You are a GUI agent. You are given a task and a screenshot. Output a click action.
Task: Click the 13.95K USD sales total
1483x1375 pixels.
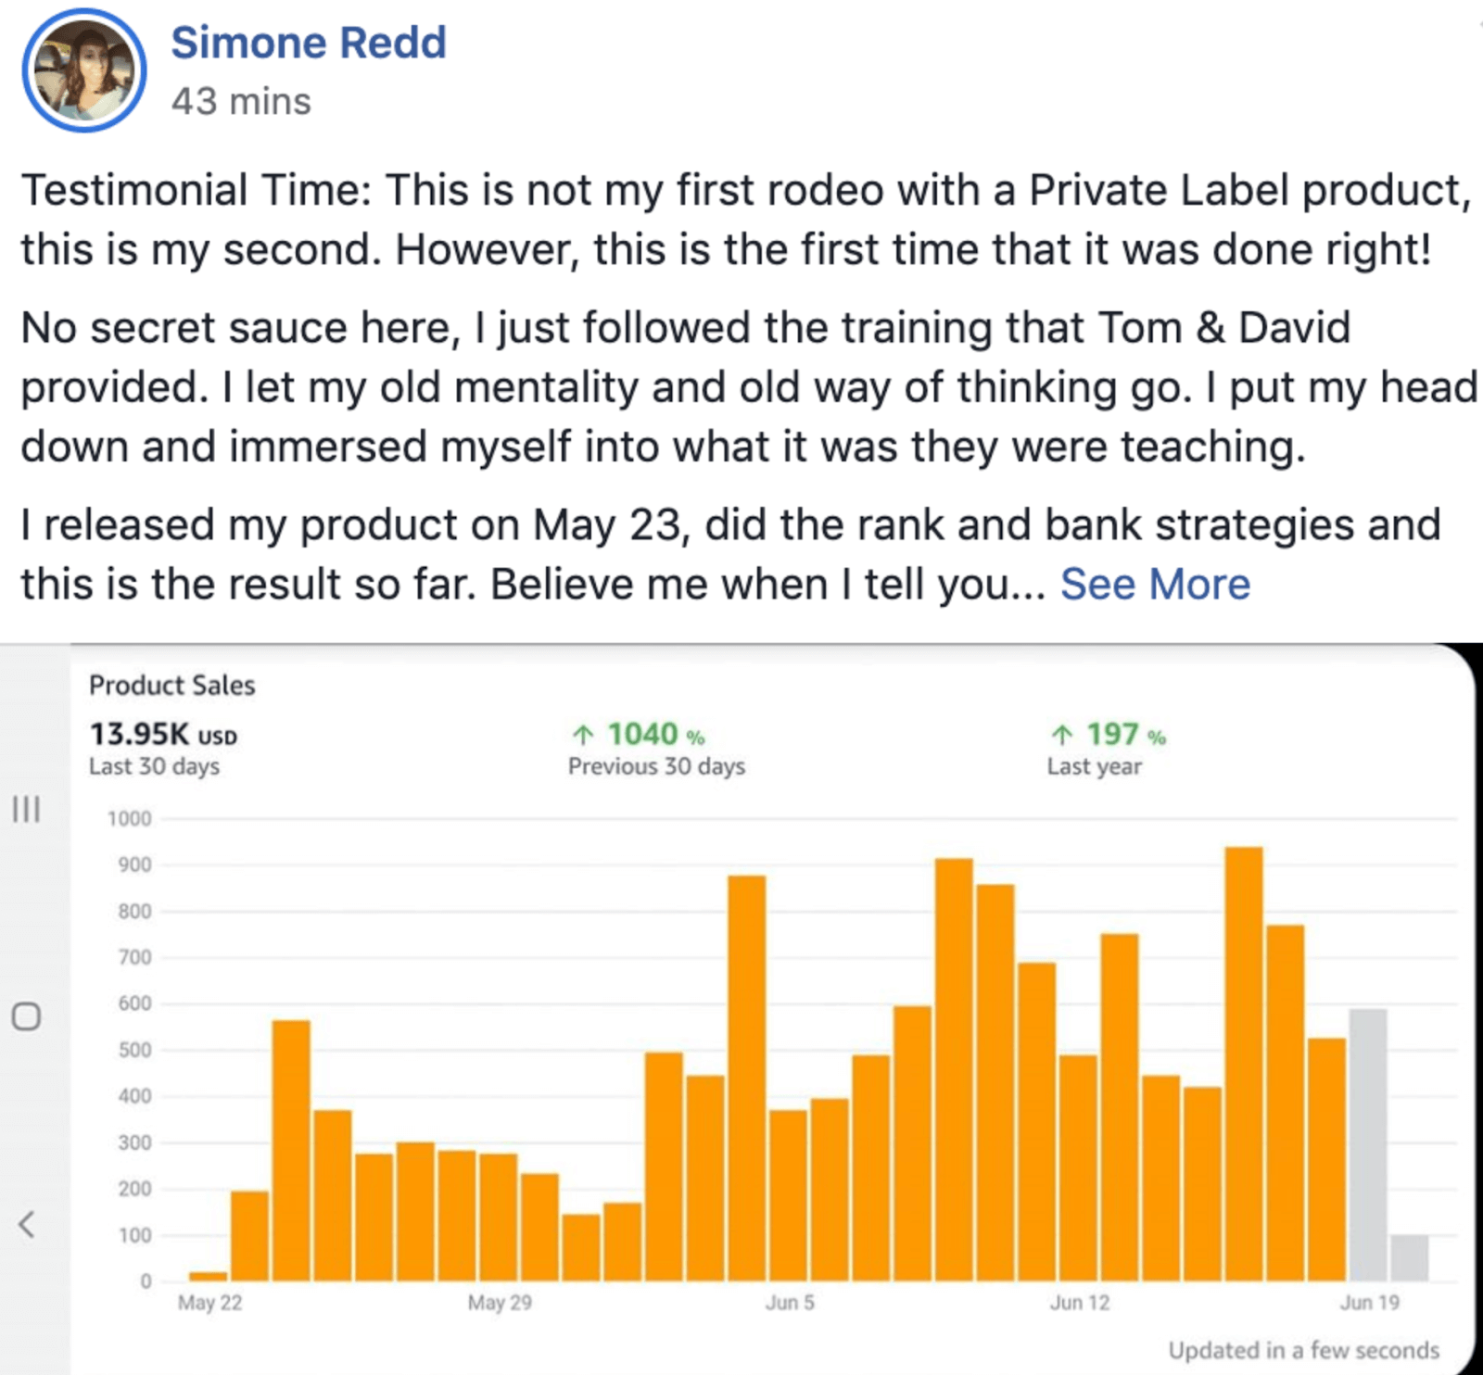pyautogui.click(x=163, y=735)
